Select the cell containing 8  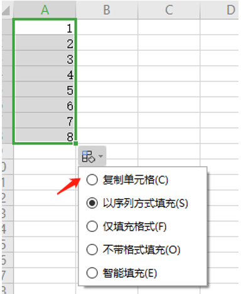(45, 135)
